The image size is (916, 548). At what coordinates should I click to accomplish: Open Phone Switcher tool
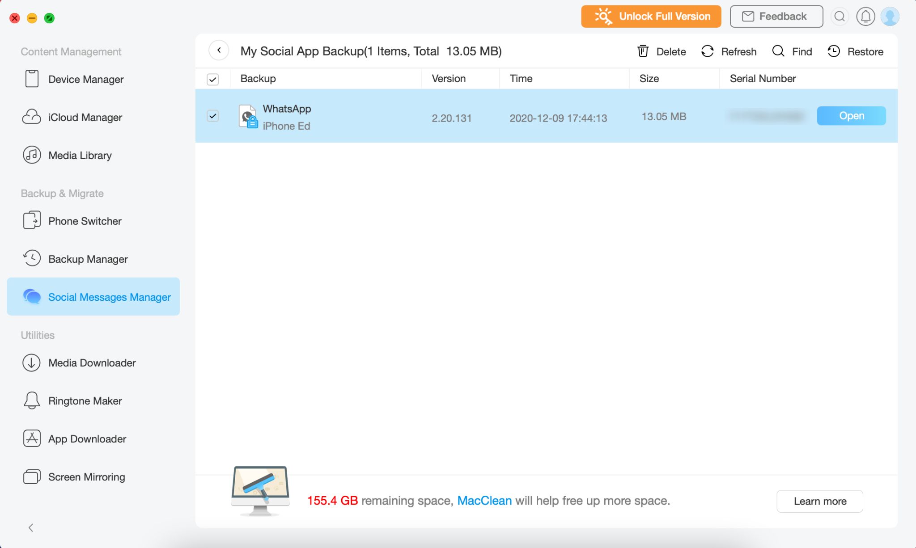(72, 221)
